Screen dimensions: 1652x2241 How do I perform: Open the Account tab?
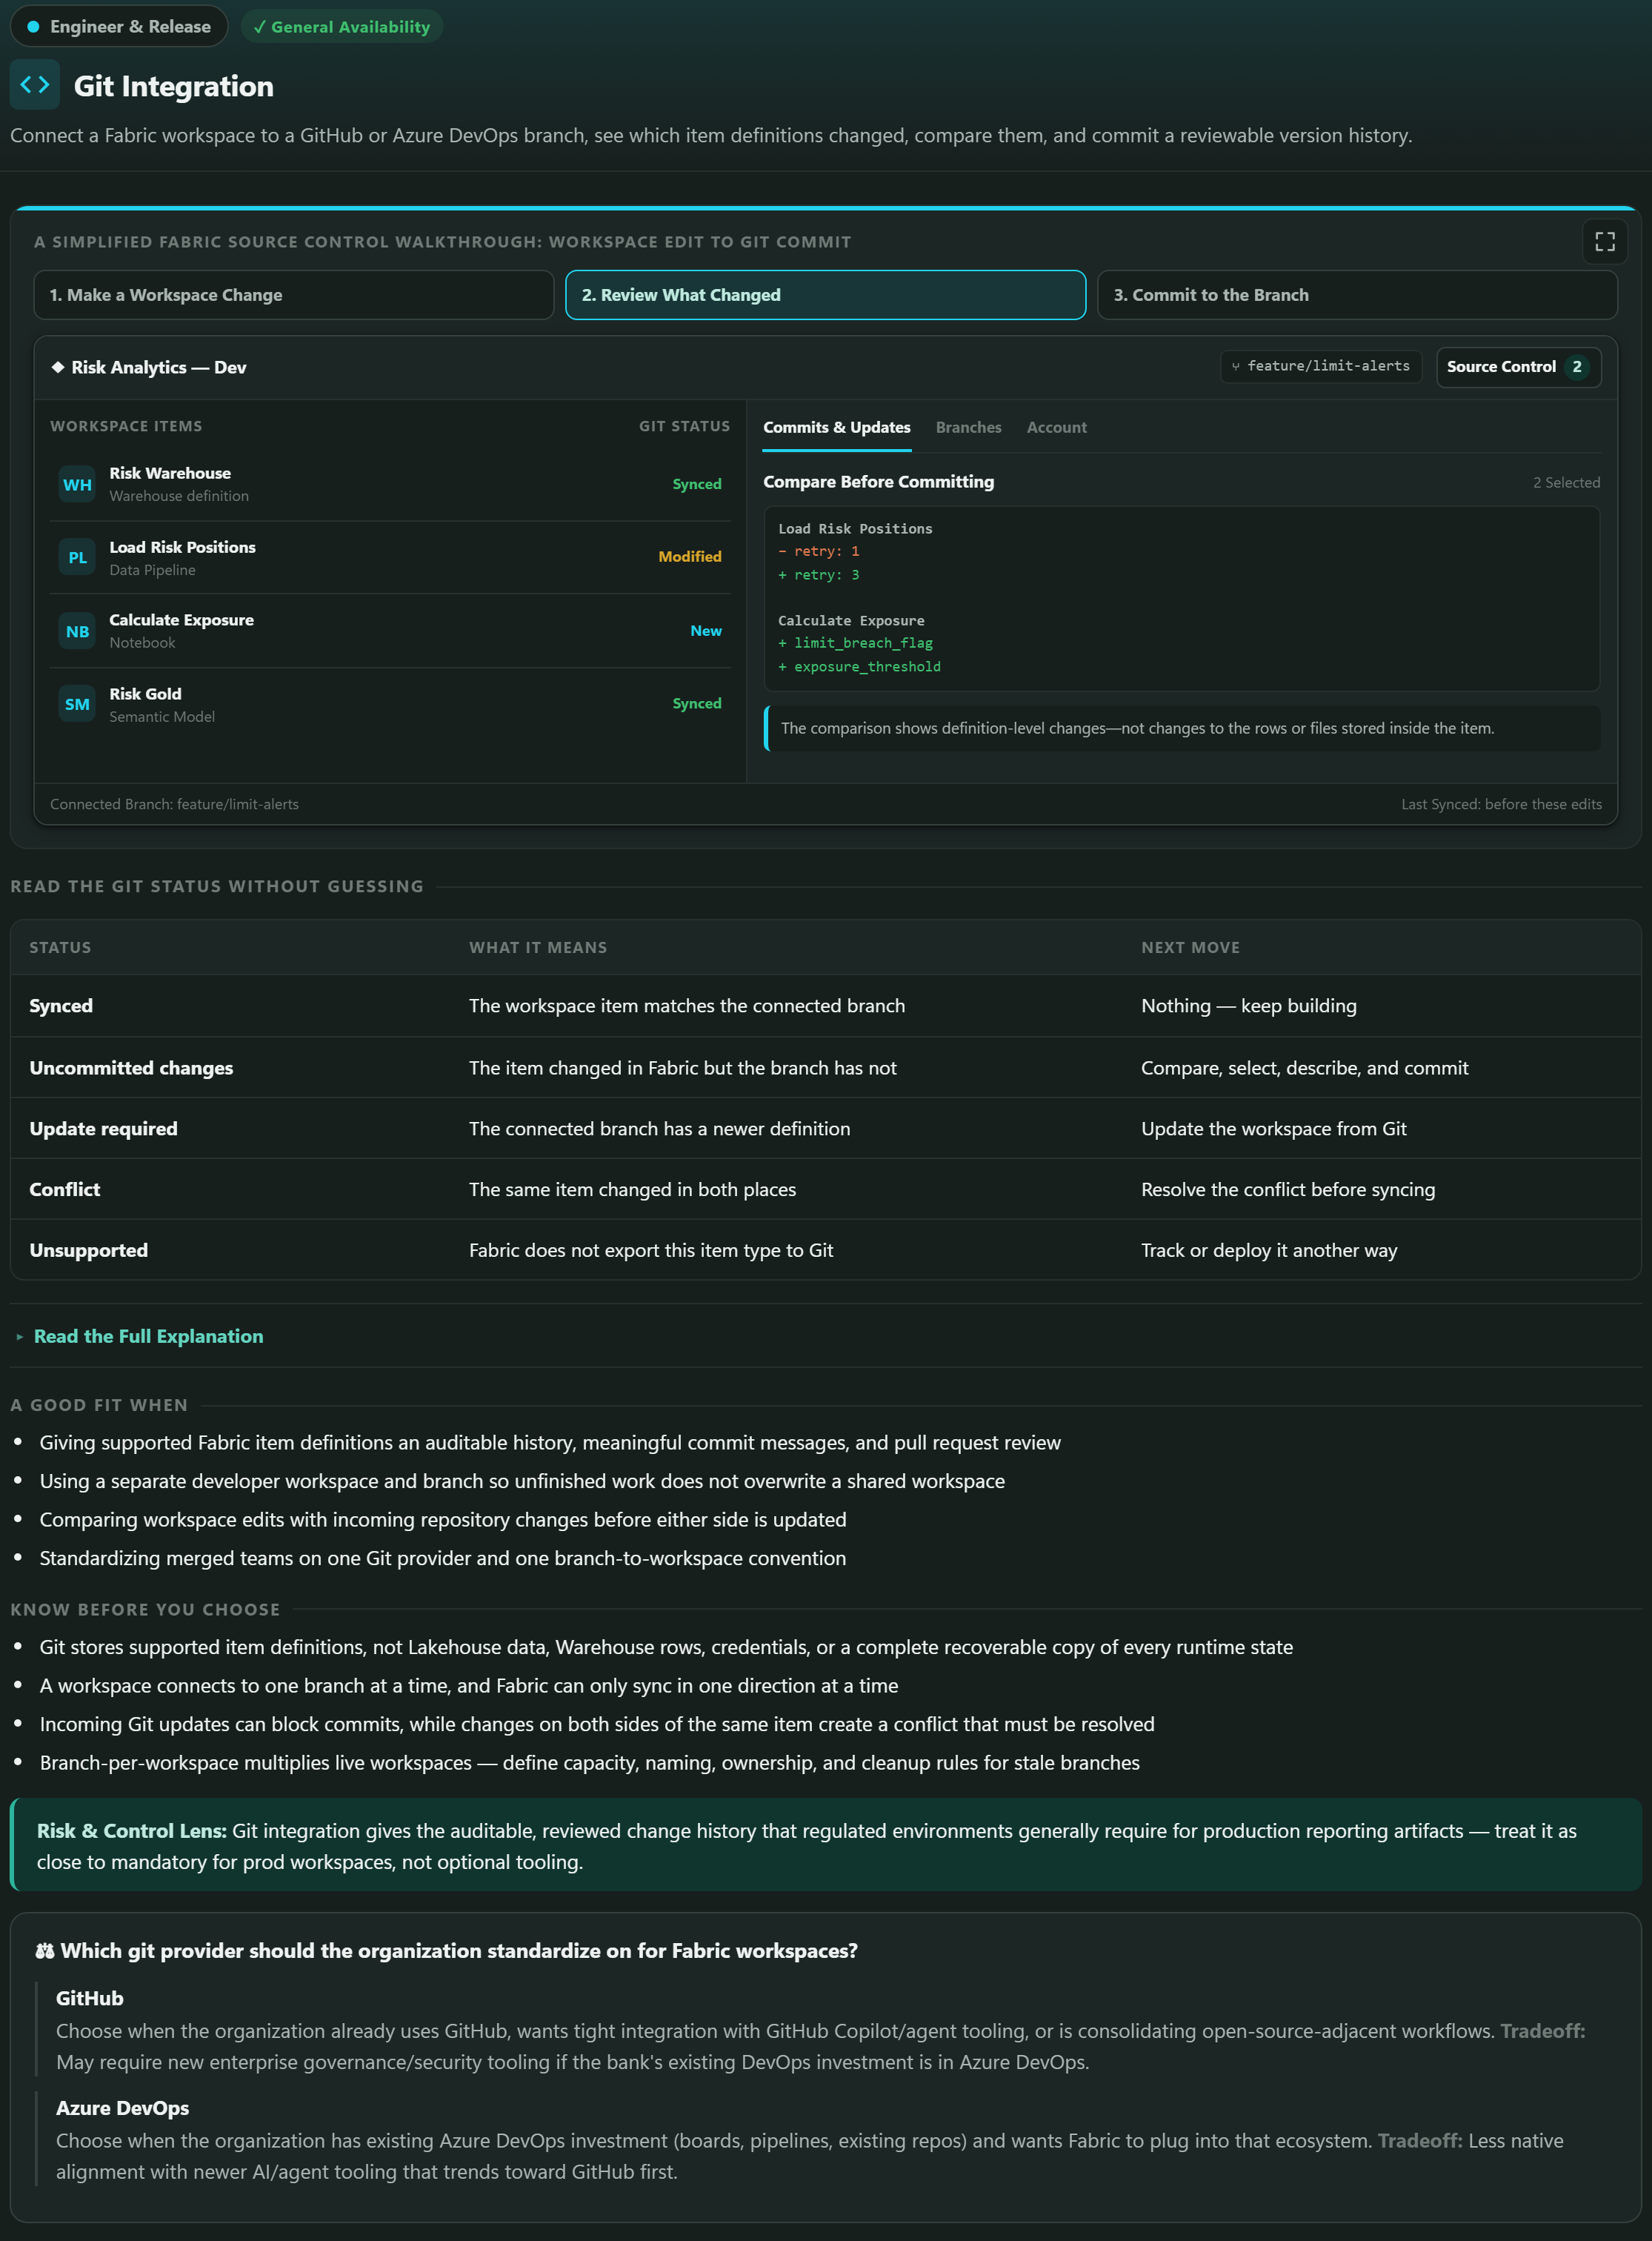click(x=1056, y=427)
